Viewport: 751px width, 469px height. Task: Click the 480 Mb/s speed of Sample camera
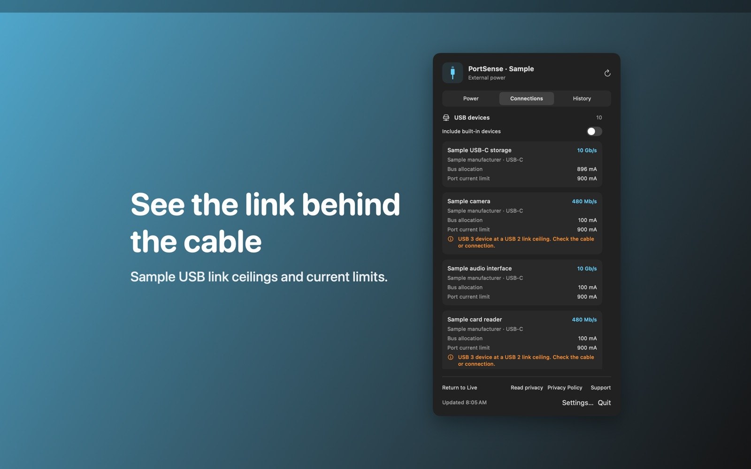pyautogui.click(x=584, y=202)
